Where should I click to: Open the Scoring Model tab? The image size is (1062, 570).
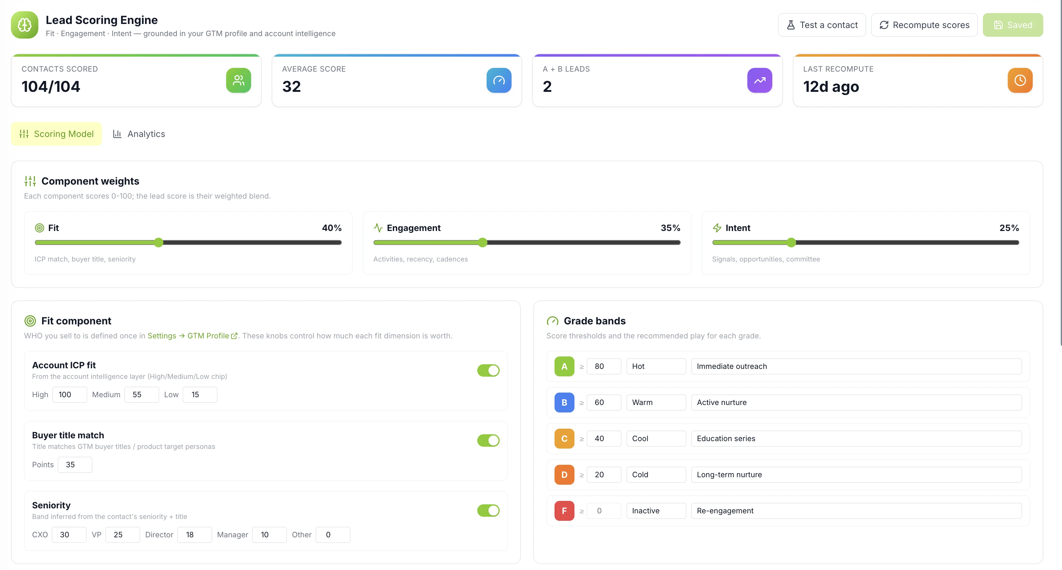pos(56,134)
